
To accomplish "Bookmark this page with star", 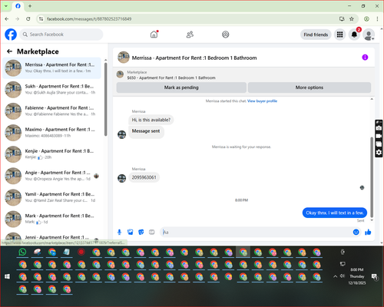I will pos(352,19).
